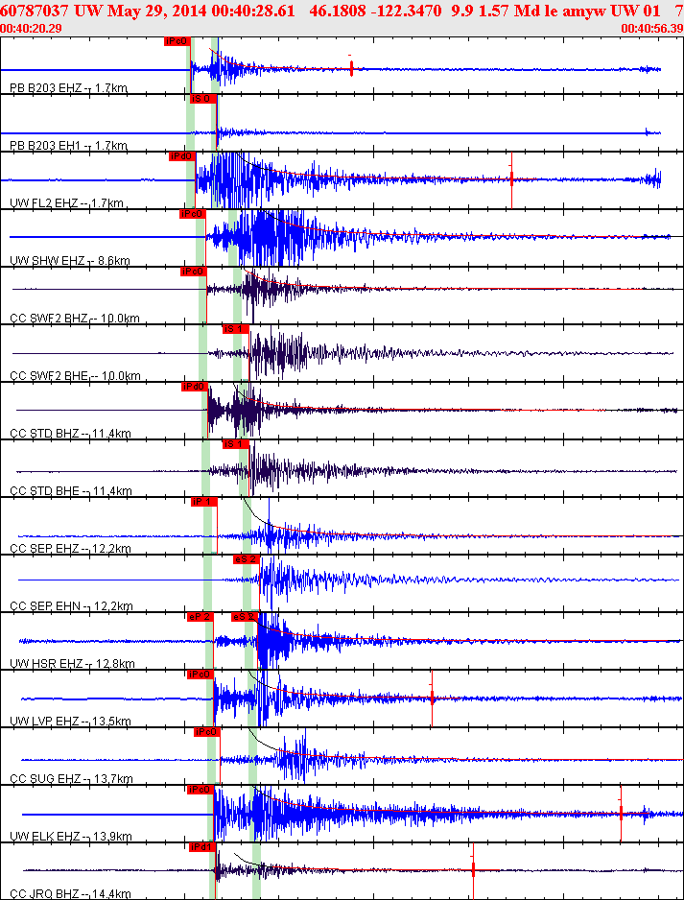Select the iPc0 pick flag on SWF2 BHZ
Image resolution: width=684 pixels, height=900 pixels.
tap(194, 272)
